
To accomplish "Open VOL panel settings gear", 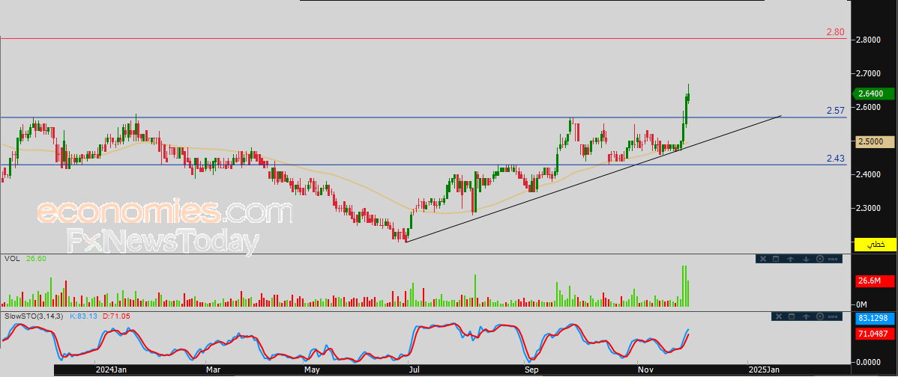I will 820,259.
